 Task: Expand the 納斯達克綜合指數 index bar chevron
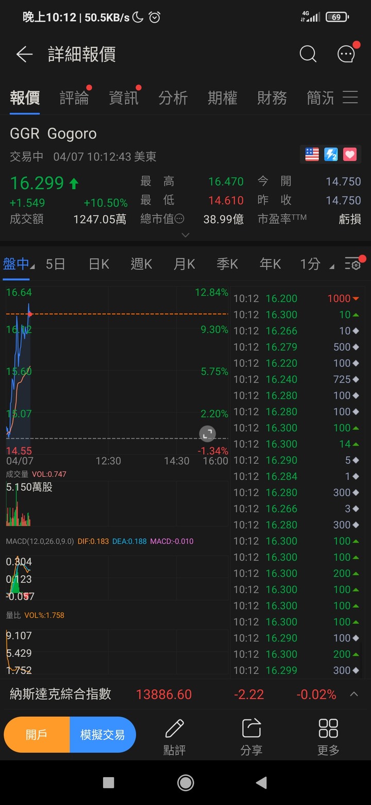tap(354, 694)
